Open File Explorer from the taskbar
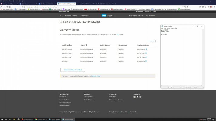This screenshot has height=121, width=216. click(x=14, y=119)
